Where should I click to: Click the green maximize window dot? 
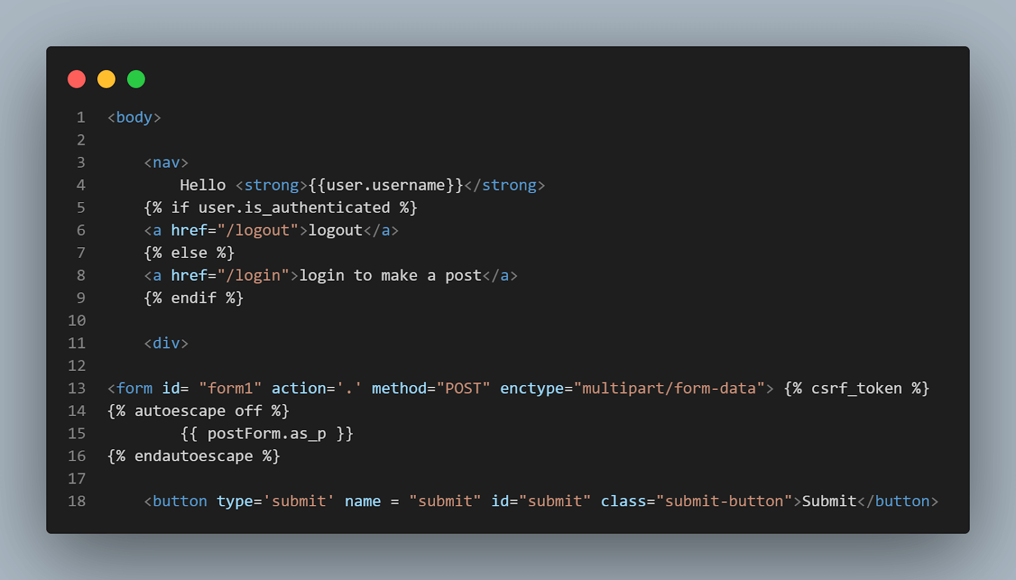point(136,79)
